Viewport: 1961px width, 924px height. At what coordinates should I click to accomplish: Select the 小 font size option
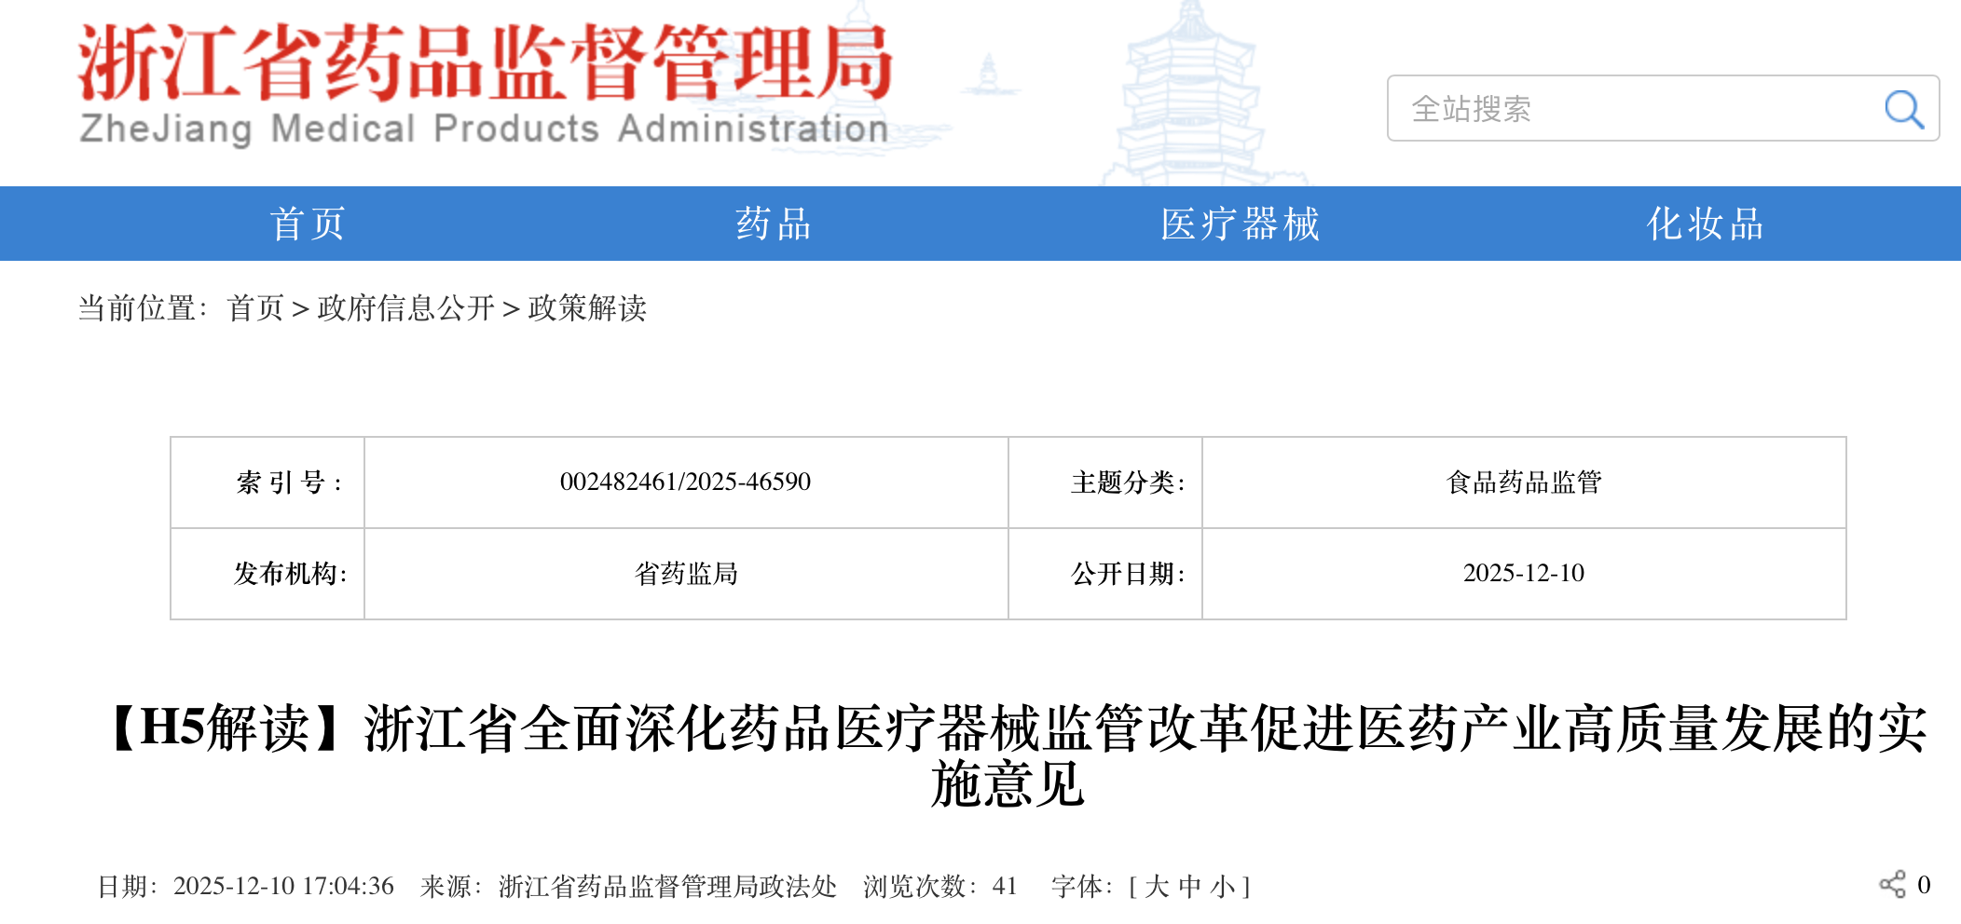pos(1222,886)
